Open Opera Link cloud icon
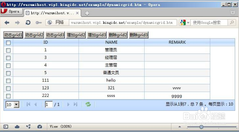Viewport: 239px width, 132px height. (x=17, y=127)
